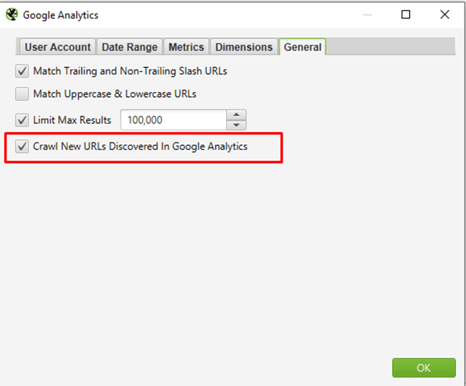Increase the max results with up arrow

(236, 115)
